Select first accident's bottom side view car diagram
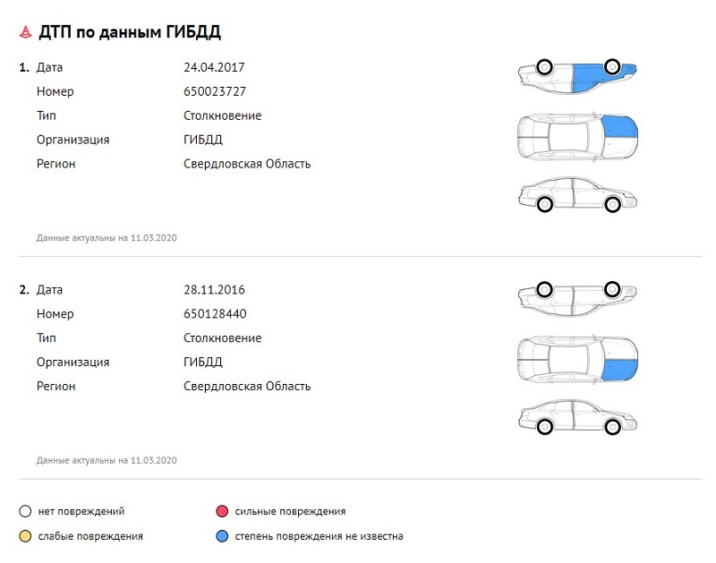The height and width of the screenshot is (563, 716). click(577, 195)
